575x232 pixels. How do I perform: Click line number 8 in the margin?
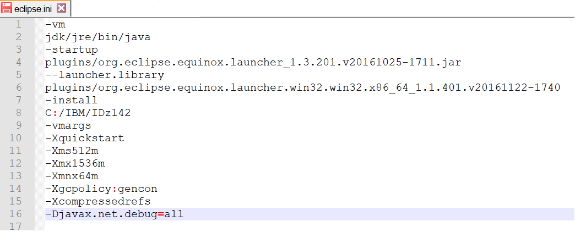19,113
